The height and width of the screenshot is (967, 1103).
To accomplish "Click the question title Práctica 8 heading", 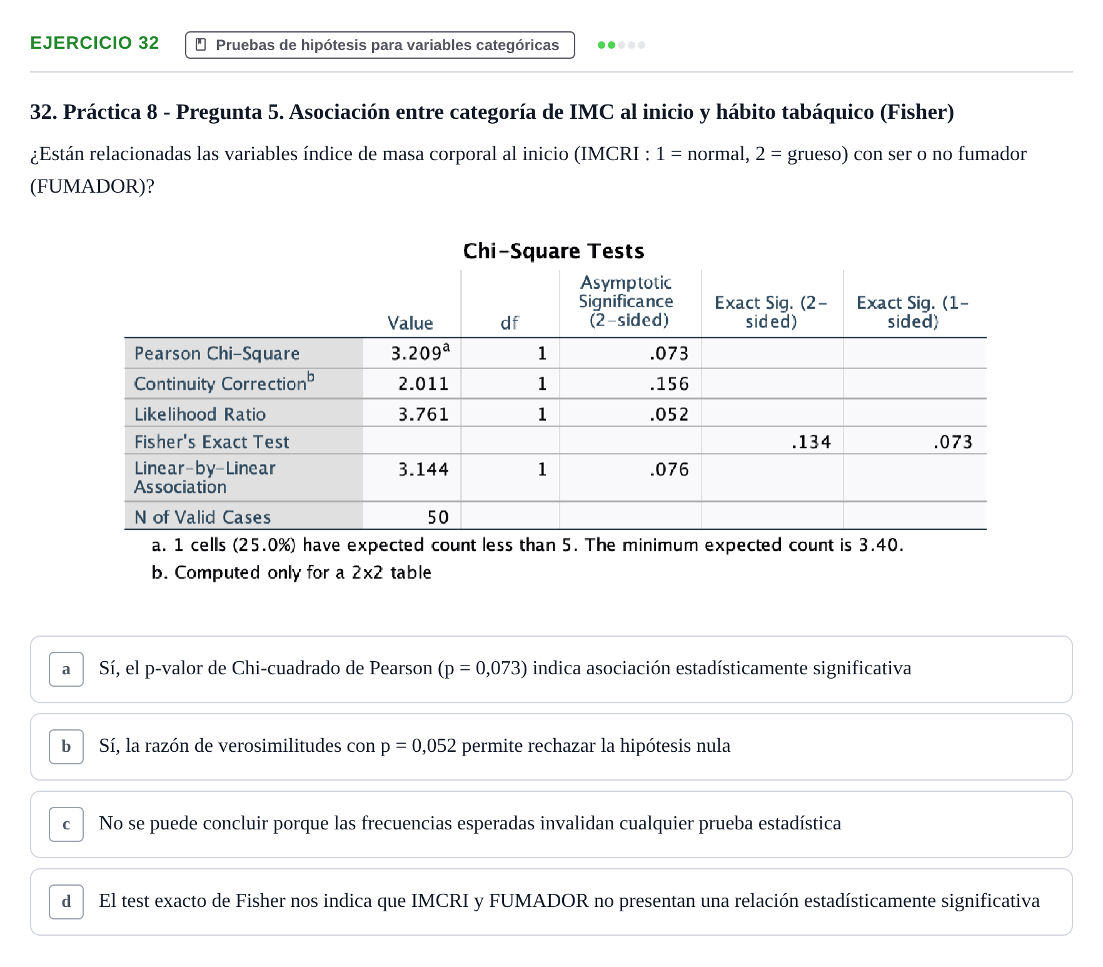I will click(x=492, y=111).
